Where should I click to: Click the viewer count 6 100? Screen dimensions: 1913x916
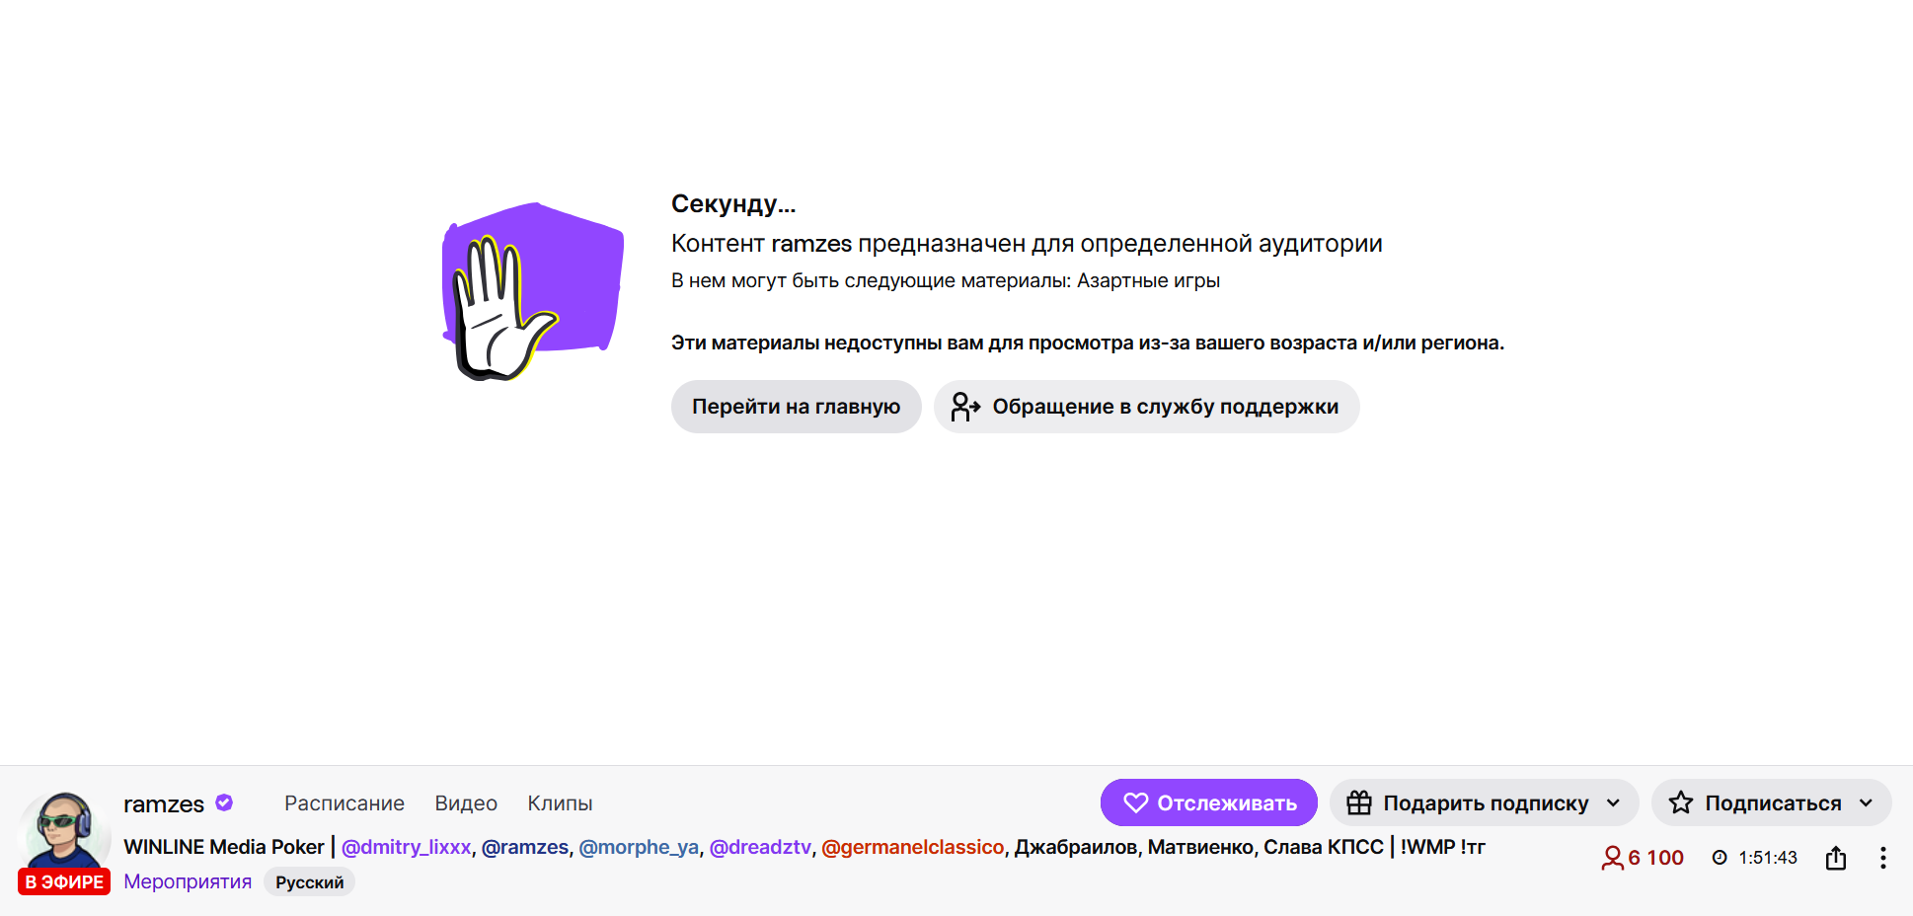1643,858
